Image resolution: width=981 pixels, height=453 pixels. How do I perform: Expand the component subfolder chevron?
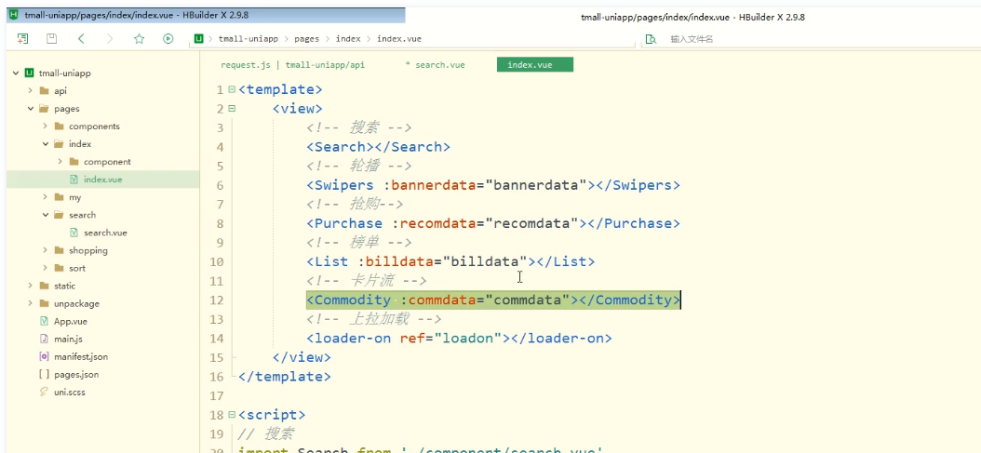(60, 162)
